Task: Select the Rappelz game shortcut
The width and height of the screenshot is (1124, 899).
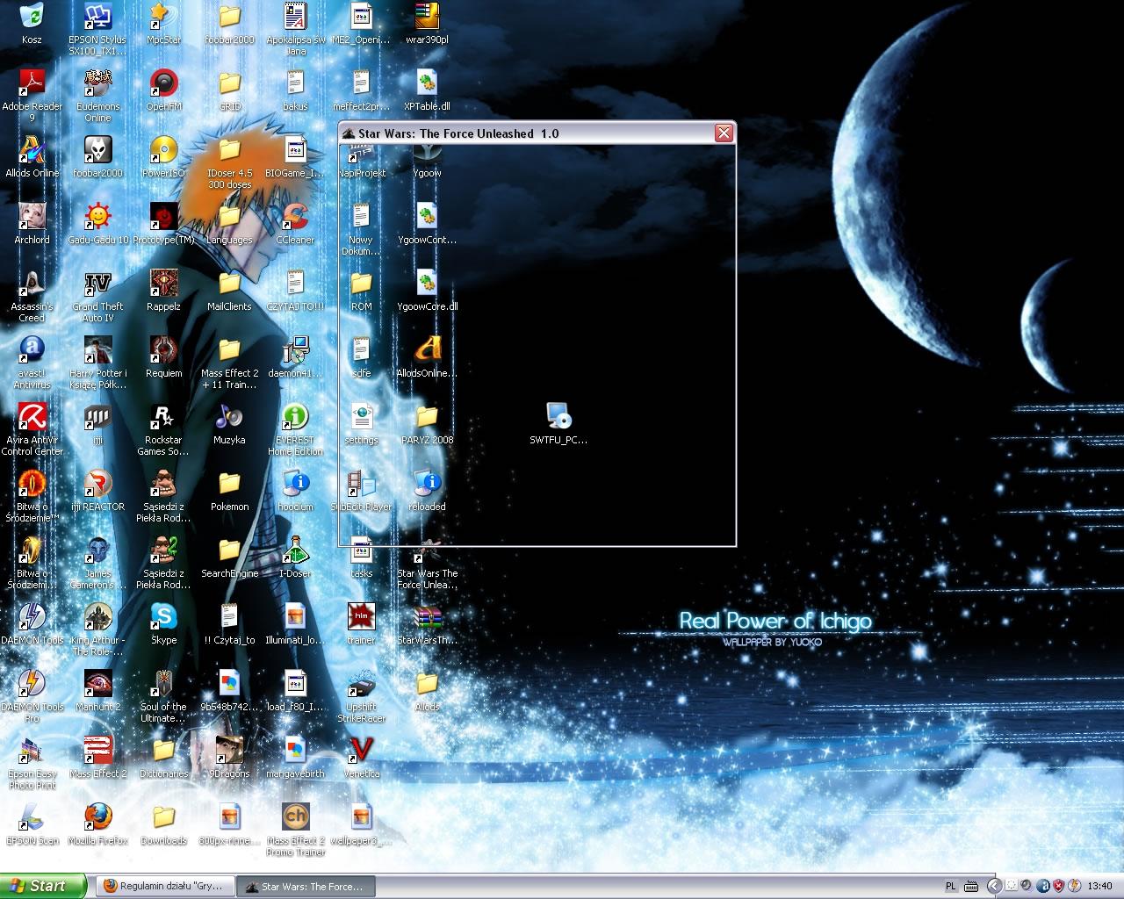Action: click(x=163, y=291)
